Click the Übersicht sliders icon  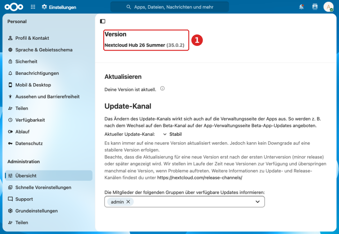pos(10,176)
